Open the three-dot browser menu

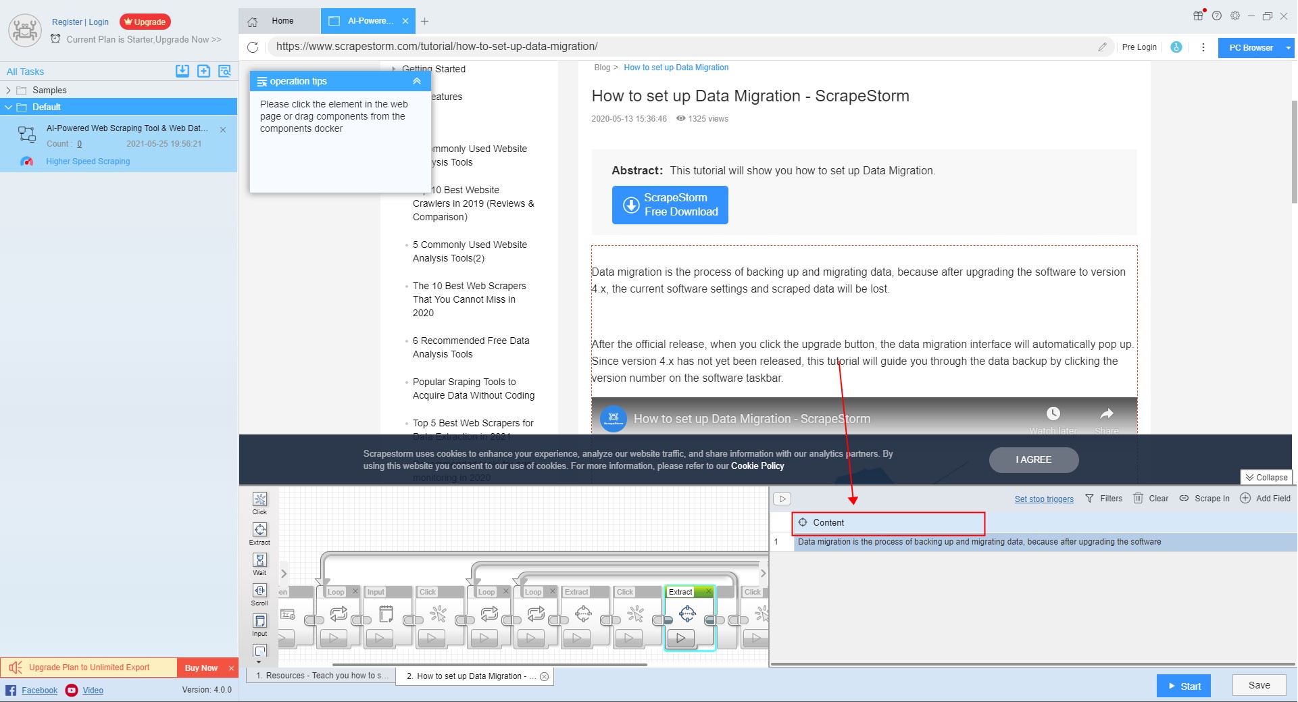1203,47
